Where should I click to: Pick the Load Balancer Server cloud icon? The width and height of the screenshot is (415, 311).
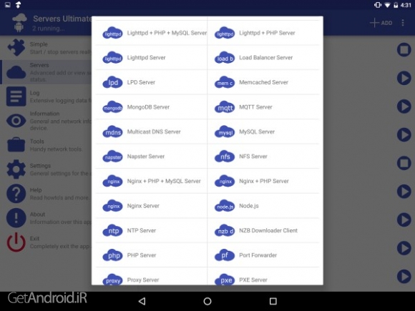pyautogui.click(x=225, y=58)
